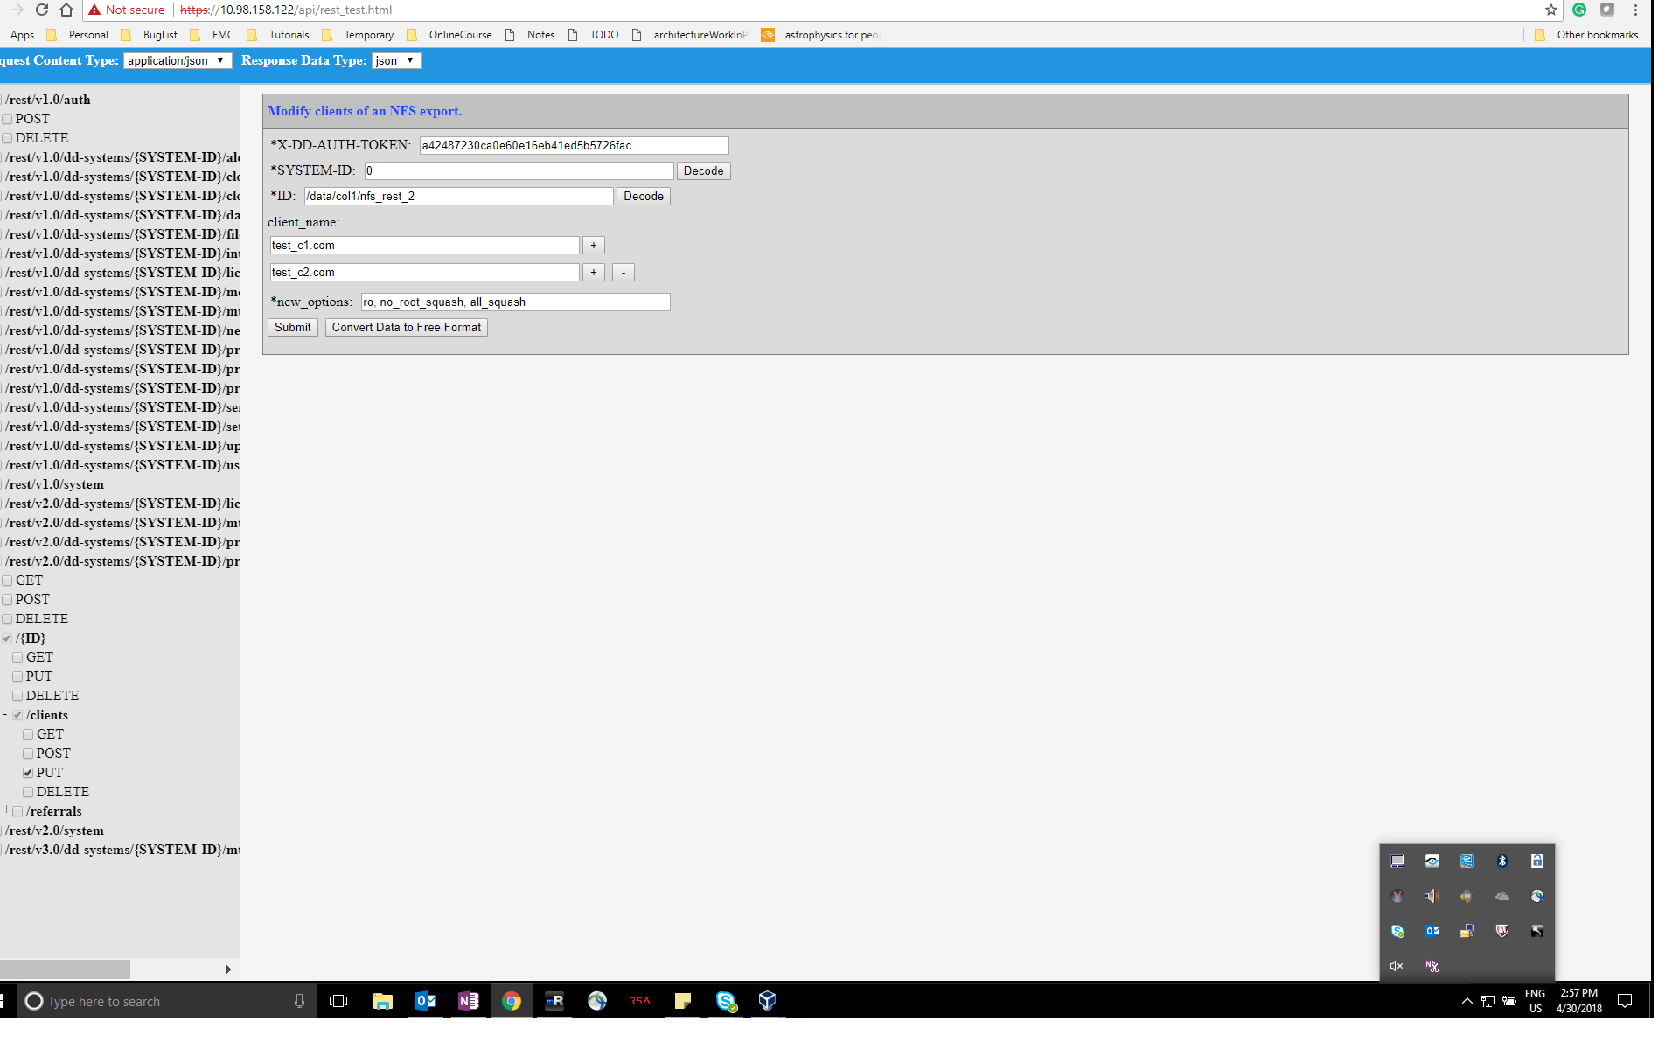Open RSA app from the taskbar

click(639, 1001)
